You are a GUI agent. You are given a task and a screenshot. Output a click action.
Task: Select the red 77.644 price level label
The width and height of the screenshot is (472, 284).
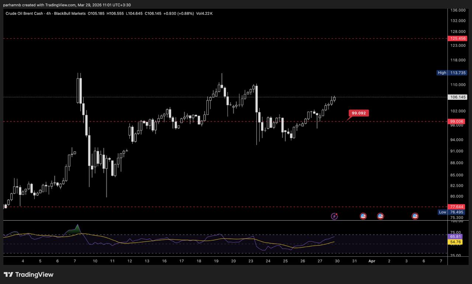(457, 207)
